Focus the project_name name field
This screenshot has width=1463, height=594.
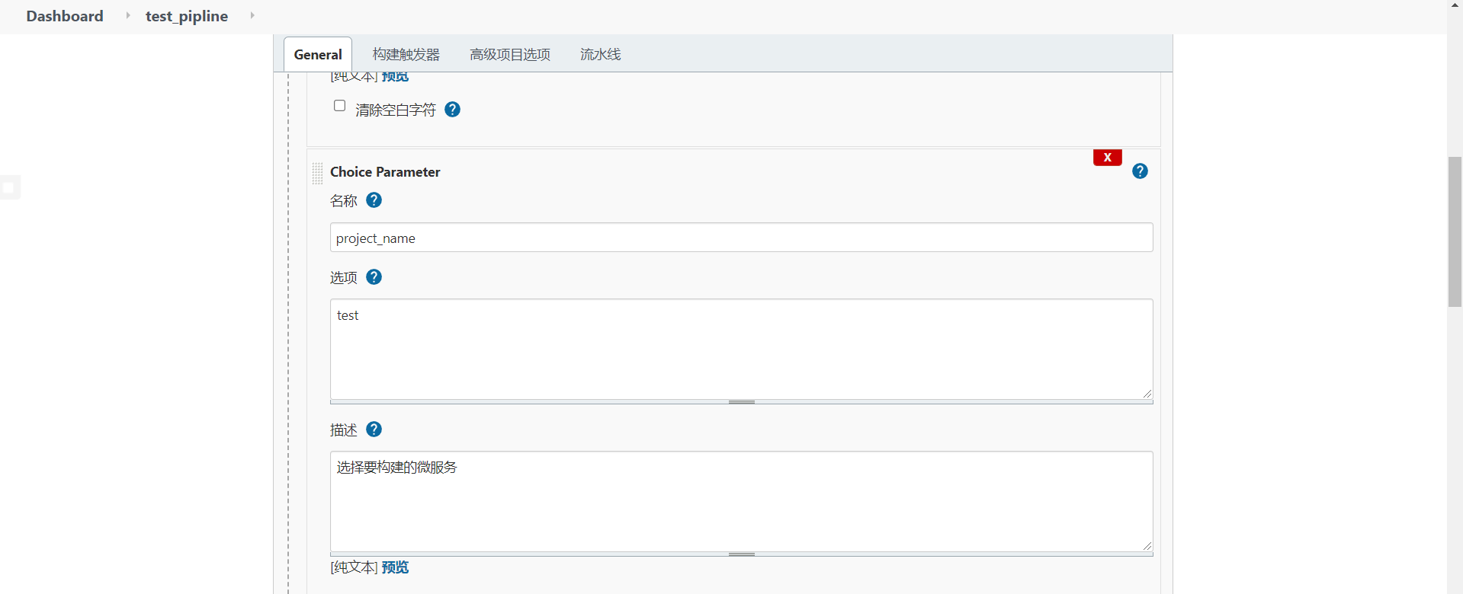point(741,238)
